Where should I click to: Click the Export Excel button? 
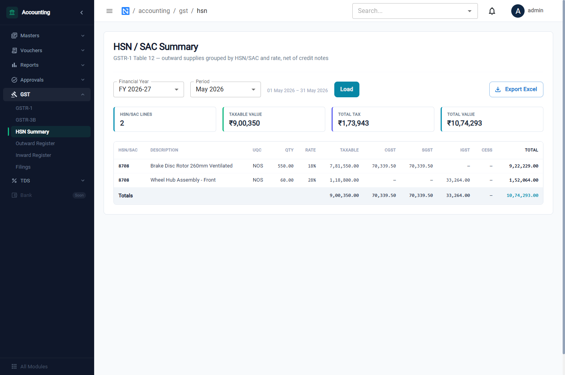516,89
